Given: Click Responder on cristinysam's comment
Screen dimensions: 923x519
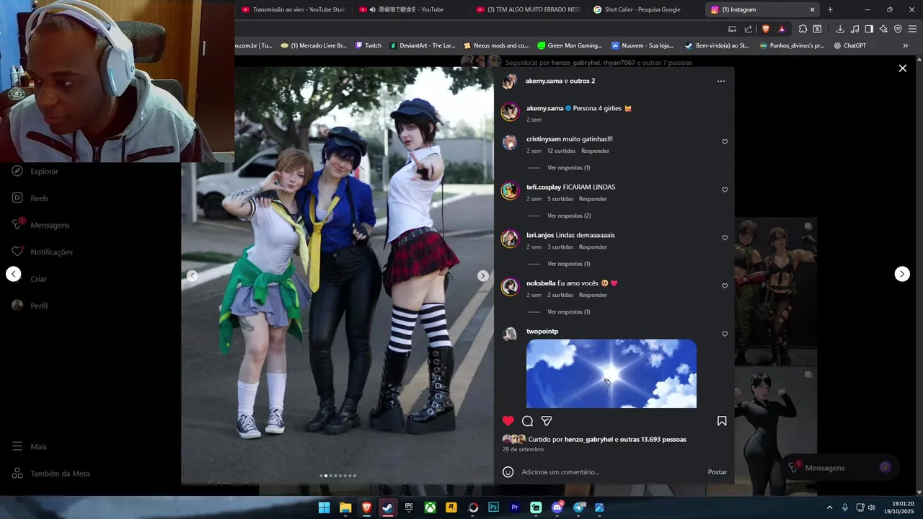Looking at the screenshot, I should (x=595, y=151).
